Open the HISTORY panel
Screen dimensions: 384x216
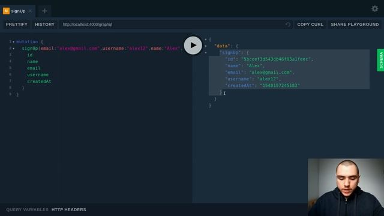pos(44,25)
